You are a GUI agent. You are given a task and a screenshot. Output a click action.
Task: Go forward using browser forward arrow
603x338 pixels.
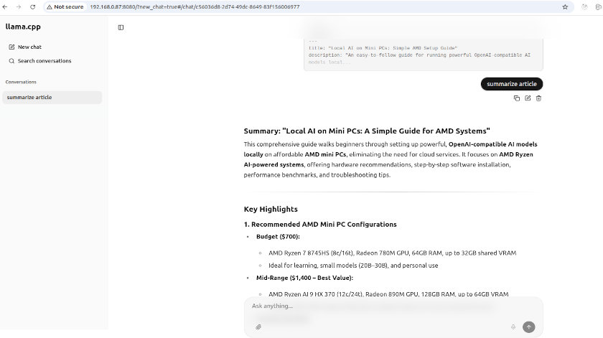(x=19, y=6)
